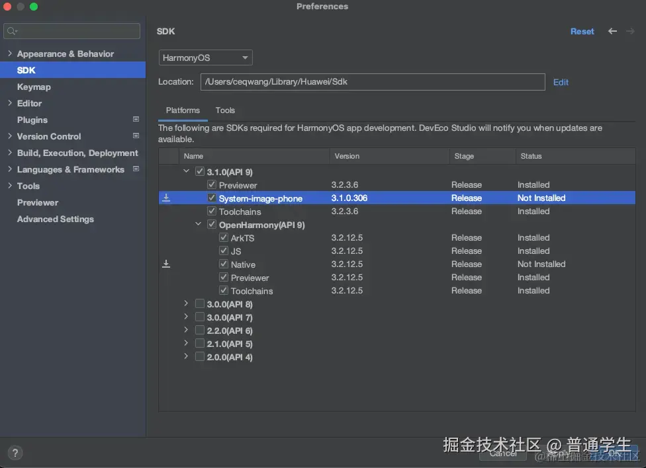Uncheck the Toolchains 3.2.3.6 checkbox
The height and width of the screenshot is (468, 646).
212,211
